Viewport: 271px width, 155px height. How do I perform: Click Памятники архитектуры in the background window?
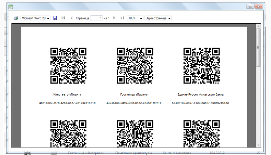coord(133,153)
